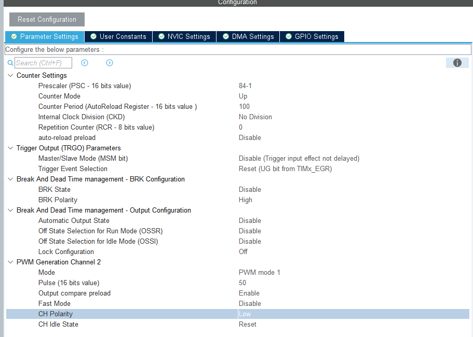Open the DMA Settings tab

(x=248, y=36)
